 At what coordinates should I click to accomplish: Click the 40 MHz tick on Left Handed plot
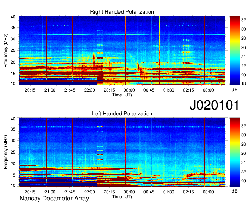(x=13, y=119)
